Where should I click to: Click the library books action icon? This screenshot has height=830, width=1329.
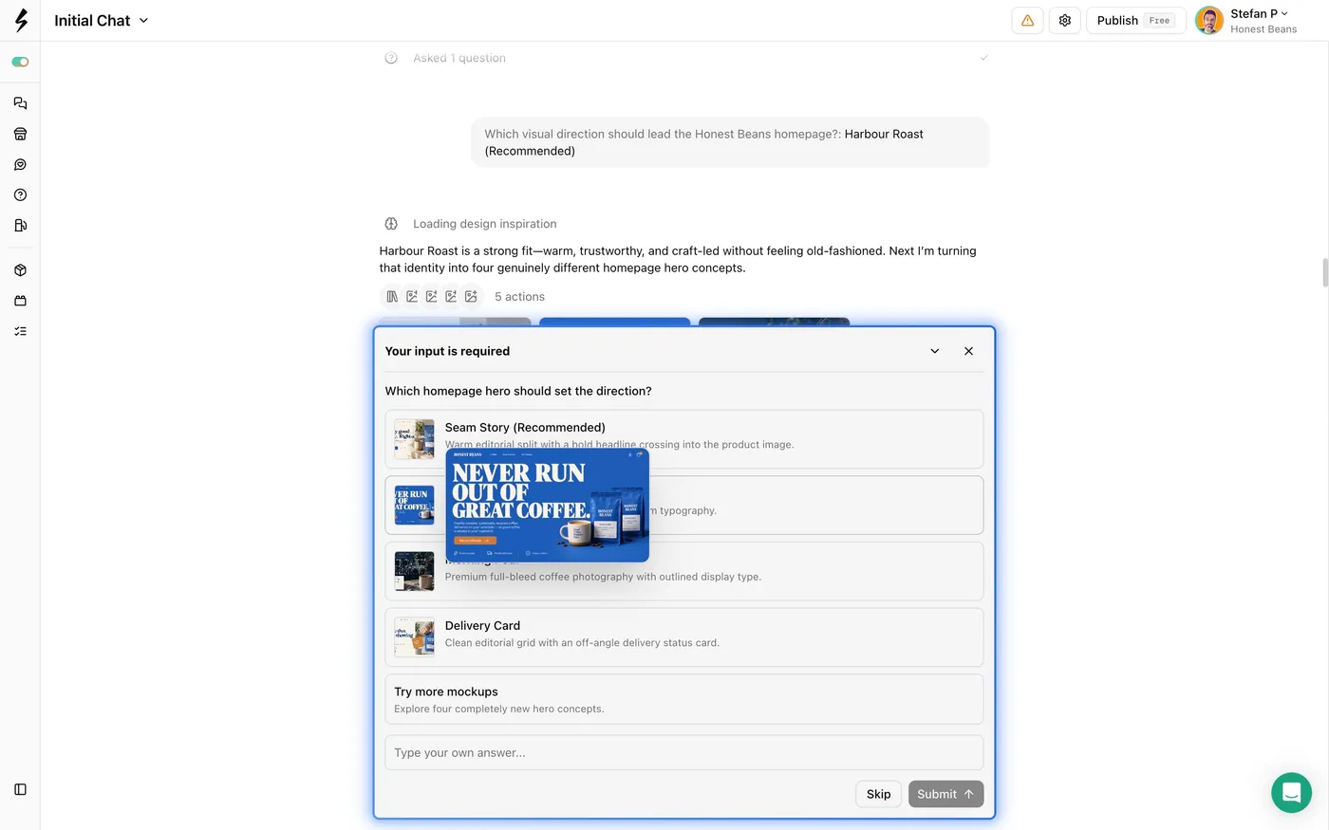[392, 297]
